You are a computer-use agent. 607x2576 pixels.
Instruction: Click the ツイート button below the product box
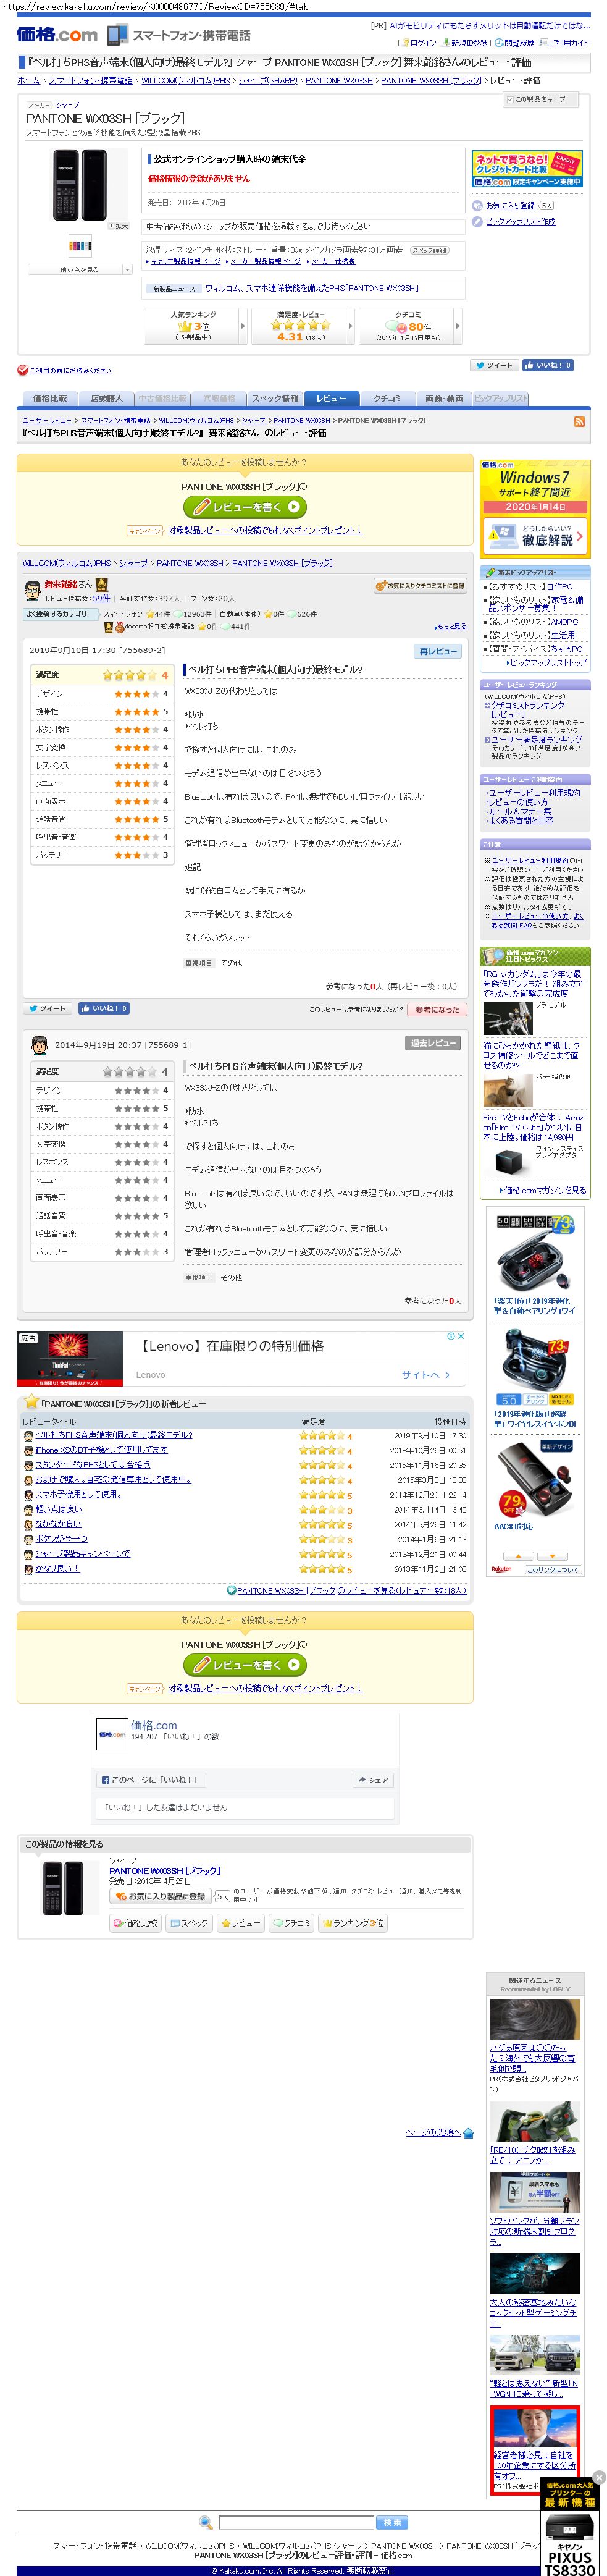493,366
